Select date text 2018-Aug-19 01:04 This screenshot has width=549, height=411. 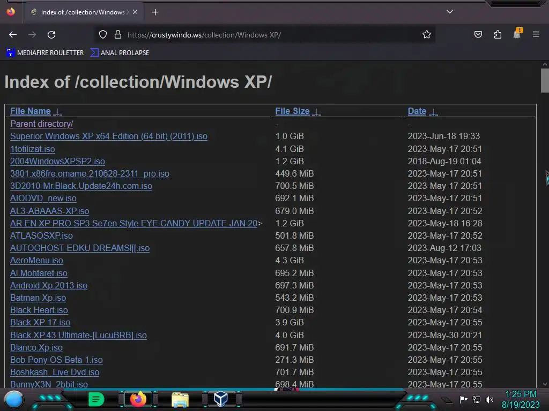coord(444,161)
